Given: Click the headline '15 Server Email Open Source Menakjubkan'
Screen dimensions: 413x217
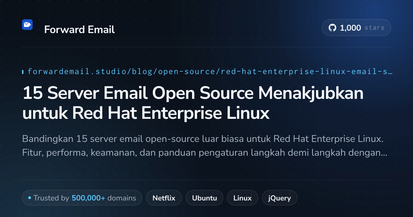Looking at the screenshot, I should [193, 94].
